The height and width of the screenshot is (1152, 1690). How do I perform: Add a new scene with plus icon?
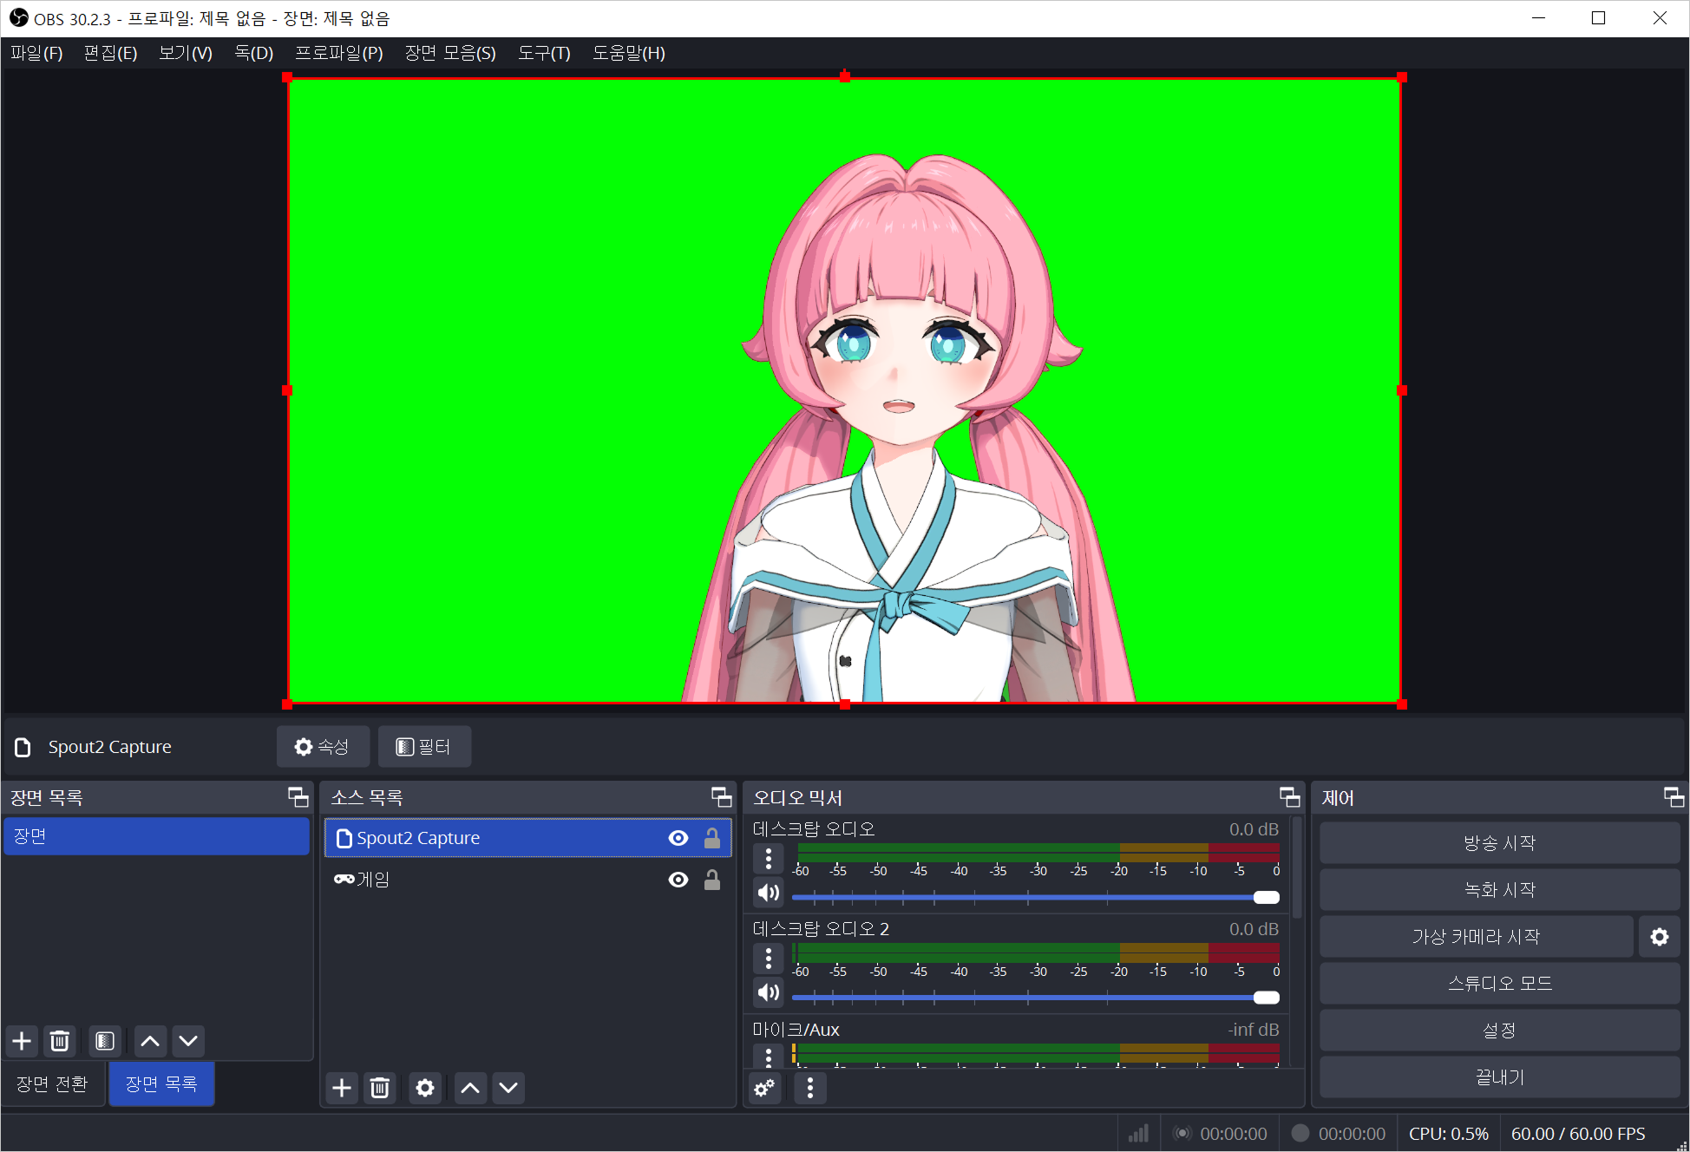[23, 1040]
